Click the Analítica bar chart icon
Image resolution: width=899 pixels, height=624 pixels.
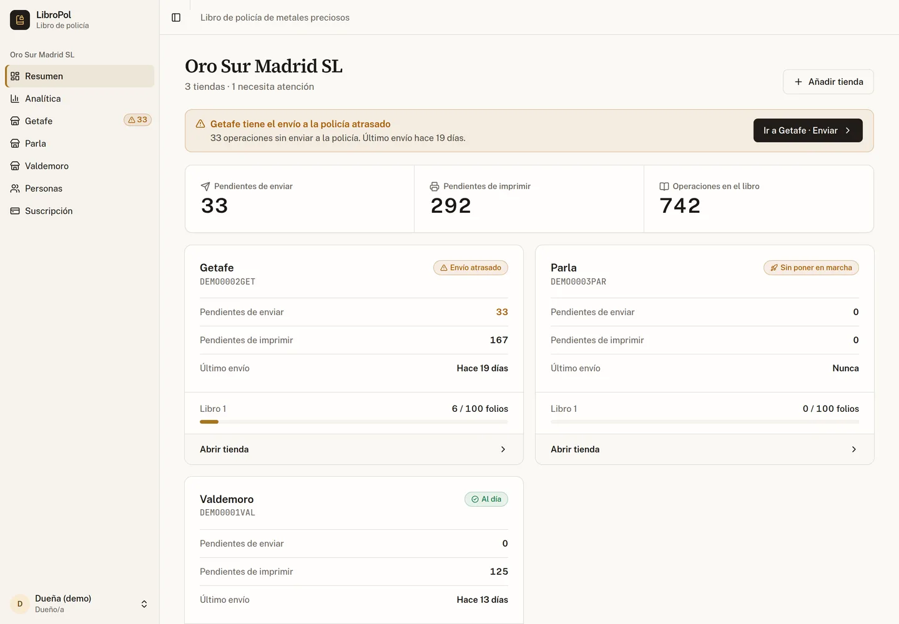[15, 99]
